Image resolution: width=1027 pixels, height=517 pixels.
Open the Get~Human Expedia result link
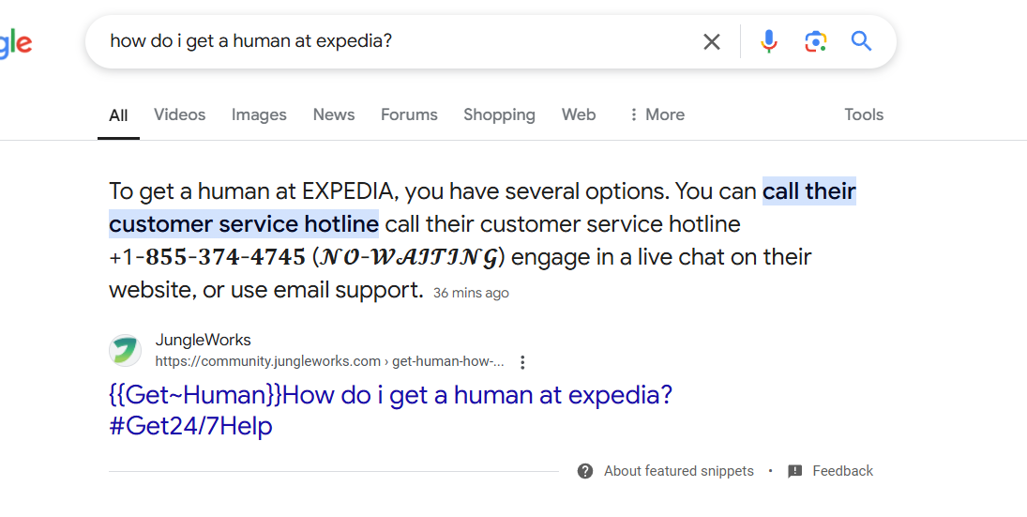point(390,410)
